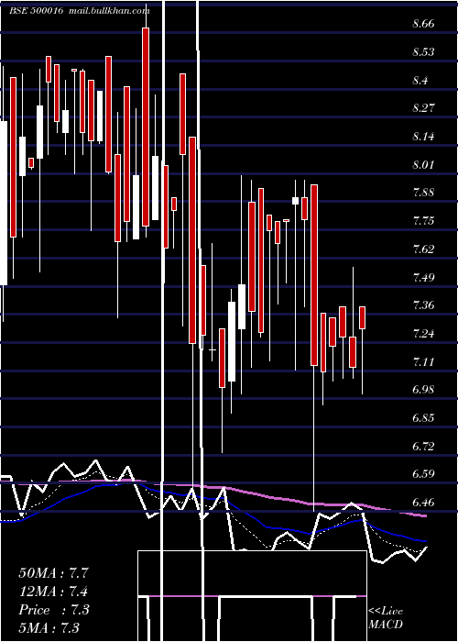Click the 6.85 price axis label
The image size is (458, 642).
pyautogui.click(x=423, y=418)
